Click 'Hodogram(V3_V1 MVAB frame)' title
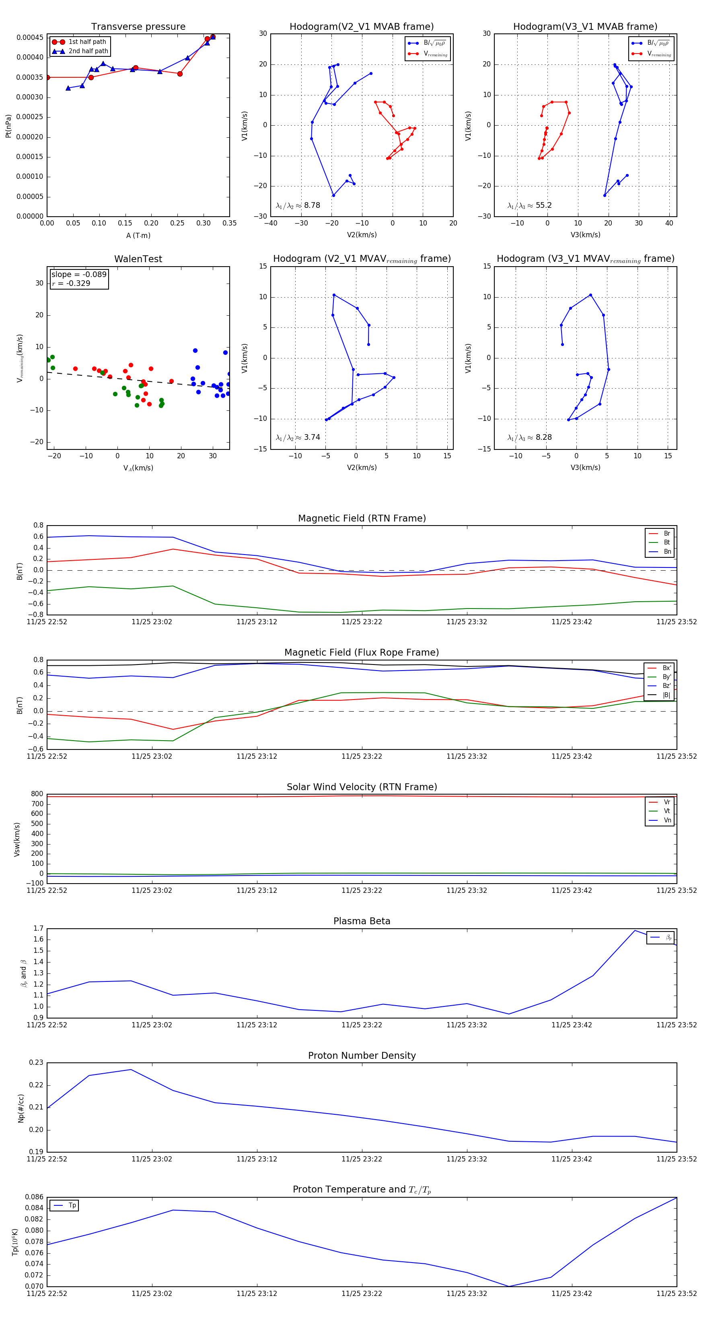Image resolution: width=724 pixels, height=1329 pixels. tap(585, 27)
